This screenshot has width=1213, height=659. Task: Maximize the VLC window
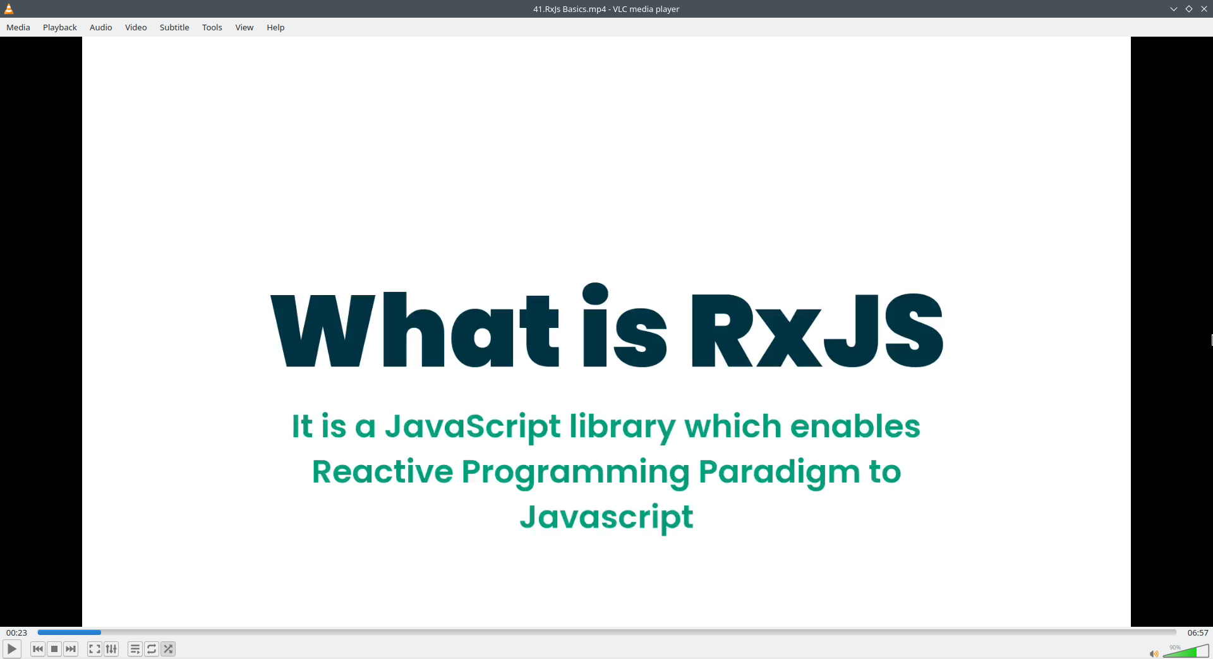1189,9
